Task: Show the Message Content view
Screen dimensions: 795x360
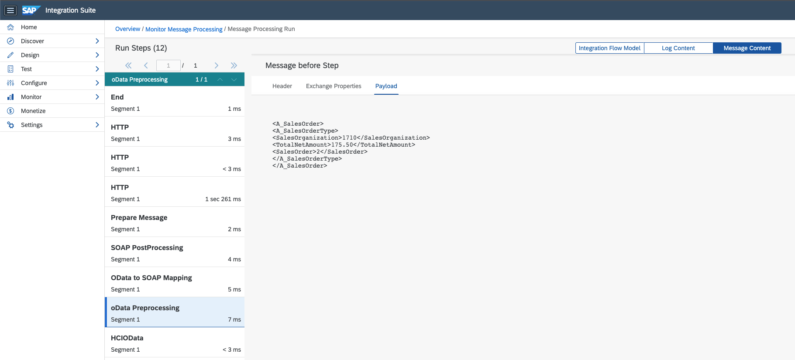Action: point(747,48)
